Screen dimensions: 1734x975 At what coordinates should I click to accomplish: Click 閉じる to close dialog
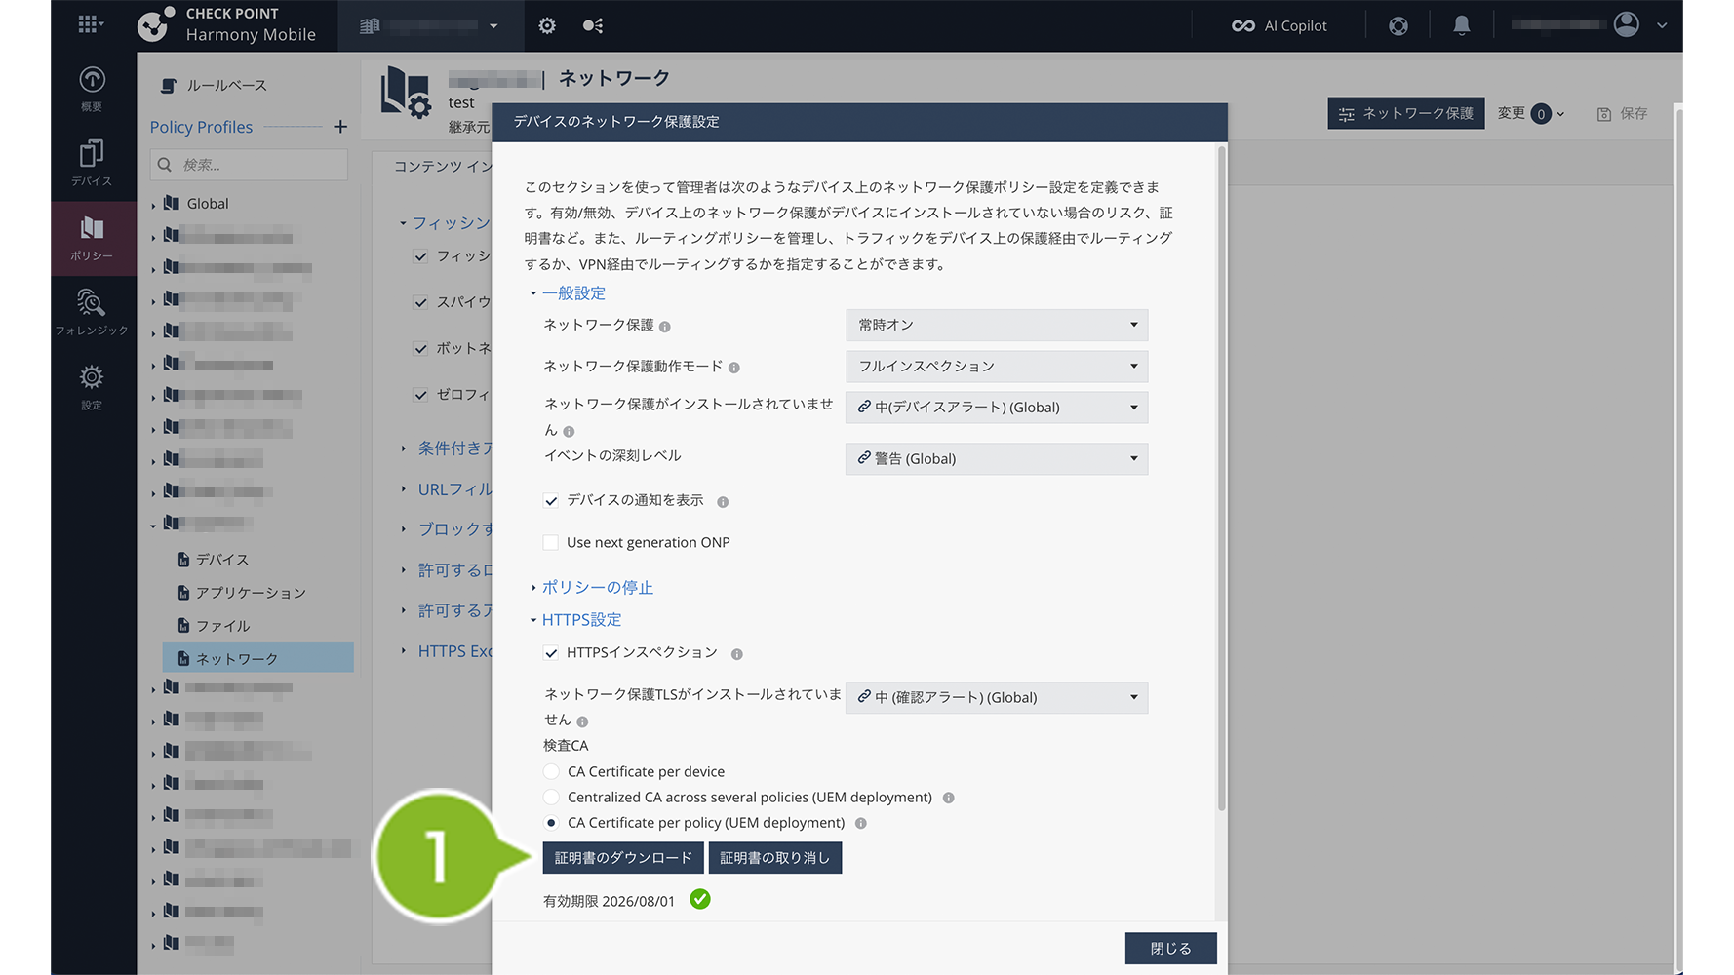1170,949
